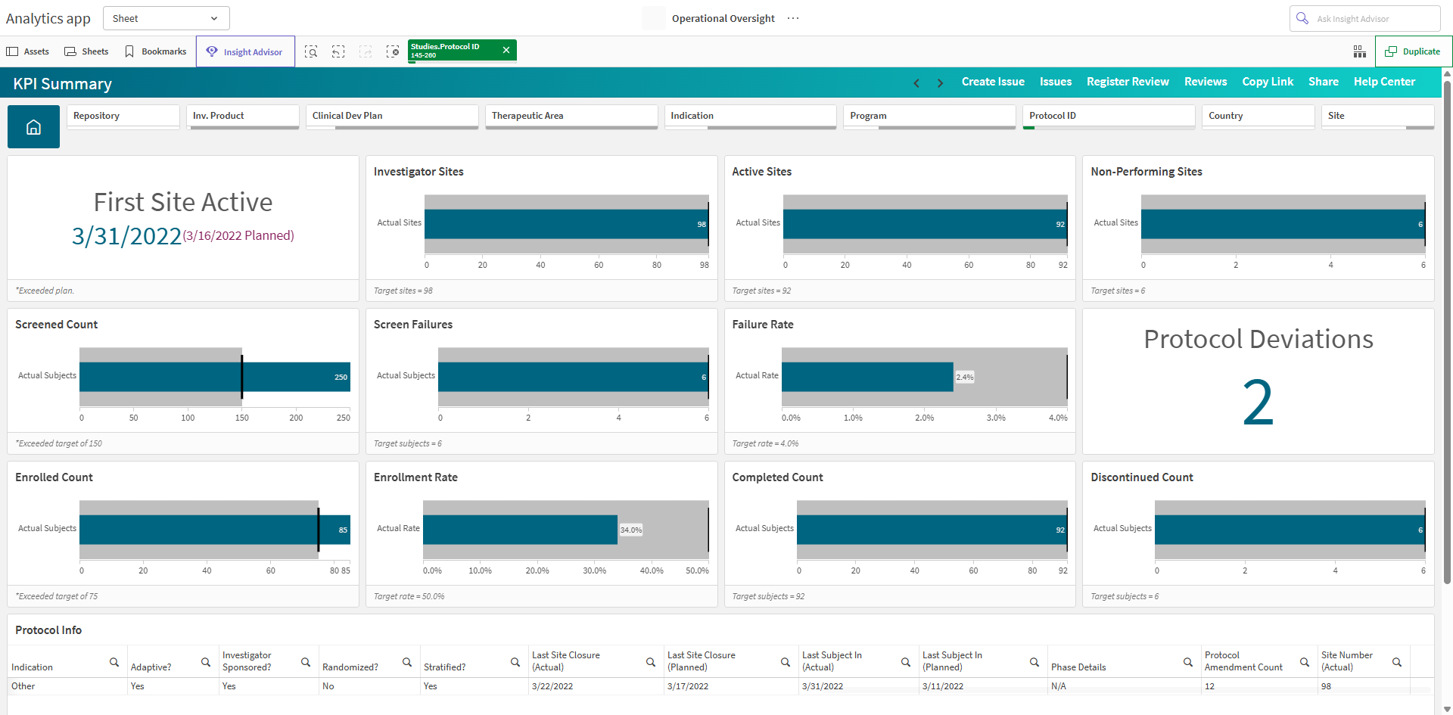Open the Help Center
The image size is (1453, 715).
[x=1384, y=82]
